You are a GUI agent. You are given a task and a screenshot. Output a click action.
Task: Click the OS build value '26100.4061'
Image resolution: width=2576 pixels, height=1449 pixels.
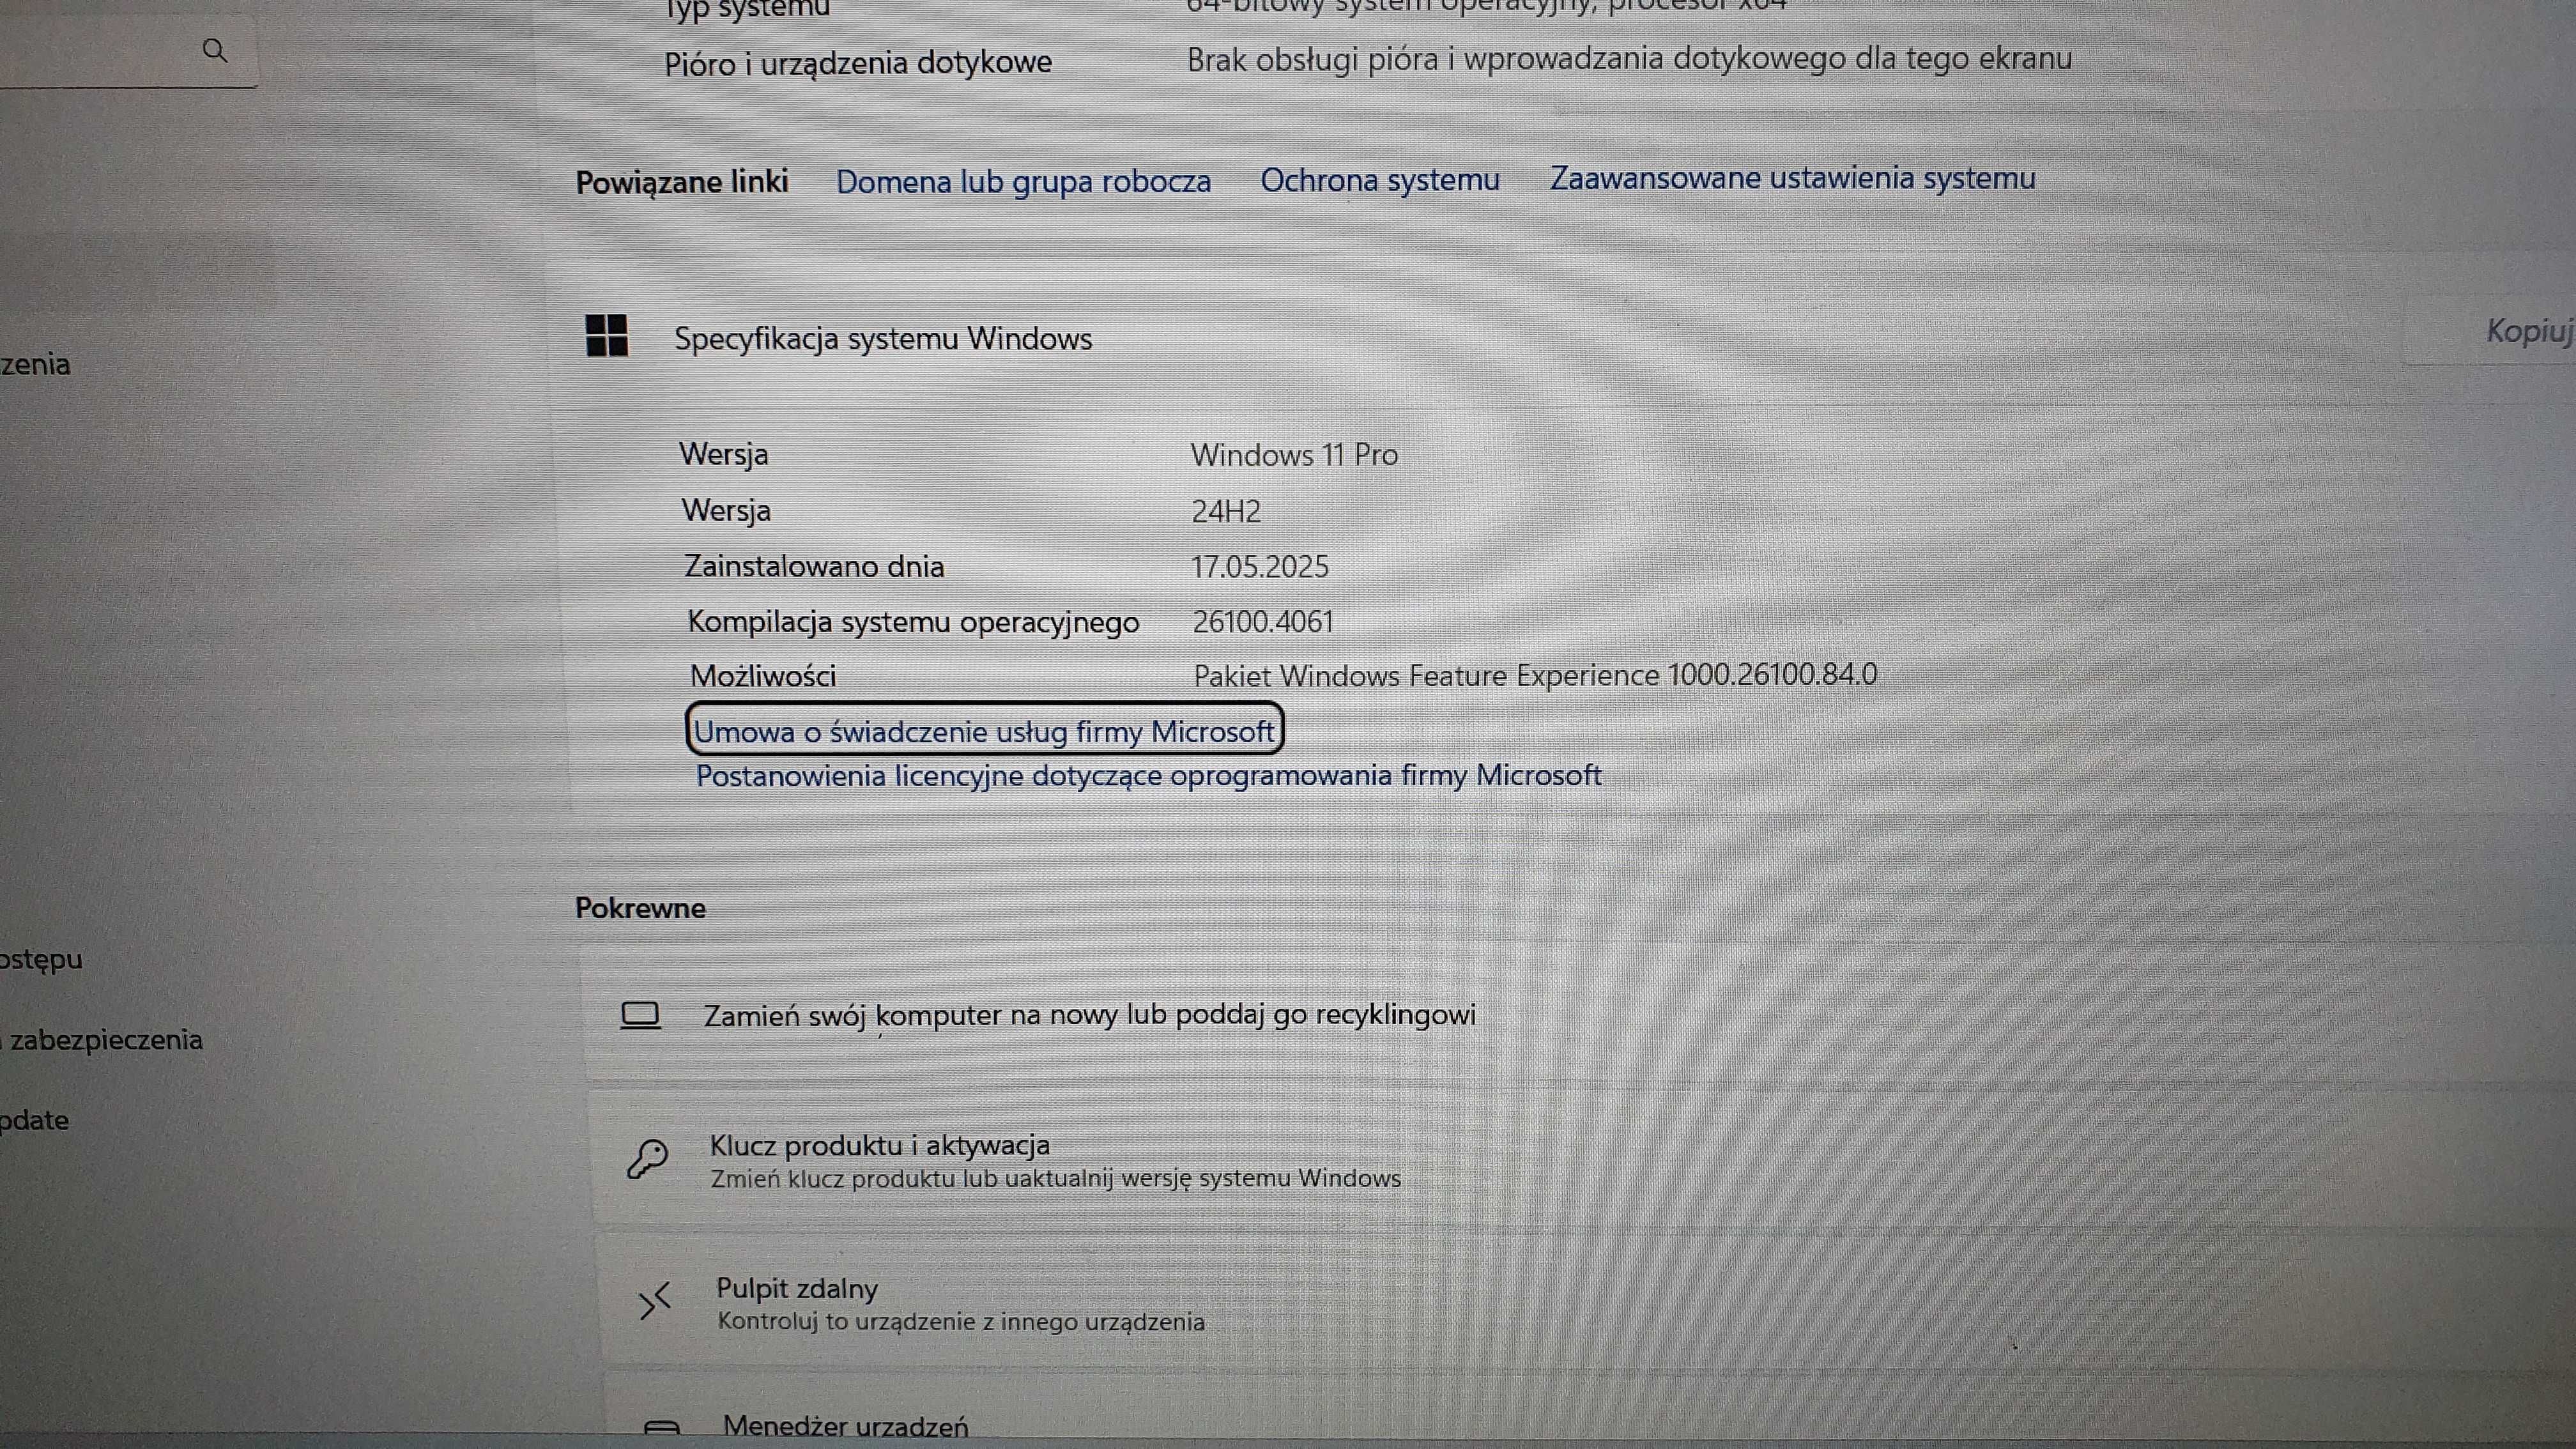pyautogui.click(x=1263, y=622)
